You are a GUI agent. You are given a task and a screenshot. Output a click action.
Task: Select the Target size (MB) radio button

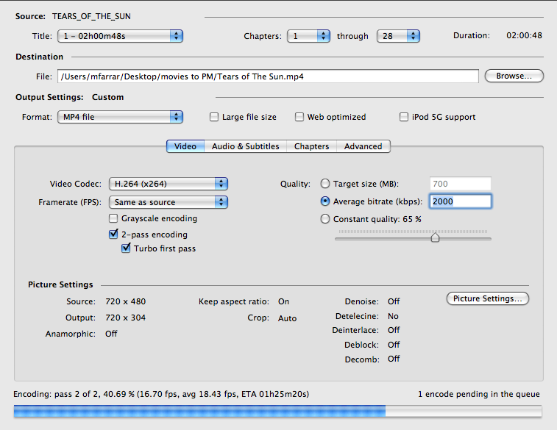tap(325, 184)
